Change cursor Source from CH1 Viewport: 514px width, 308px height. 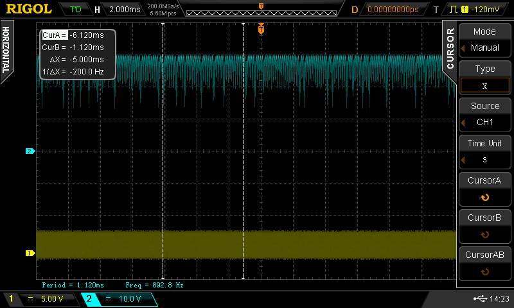484,114
